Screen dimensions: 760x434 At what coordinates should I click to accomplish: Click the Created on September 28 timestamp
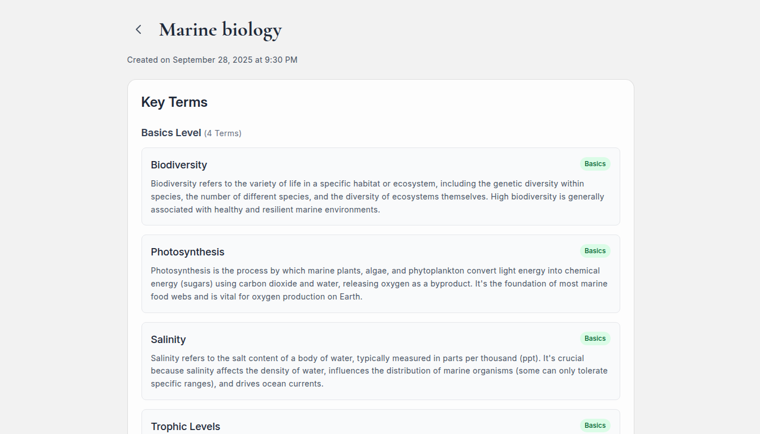(x=212, y=60)
